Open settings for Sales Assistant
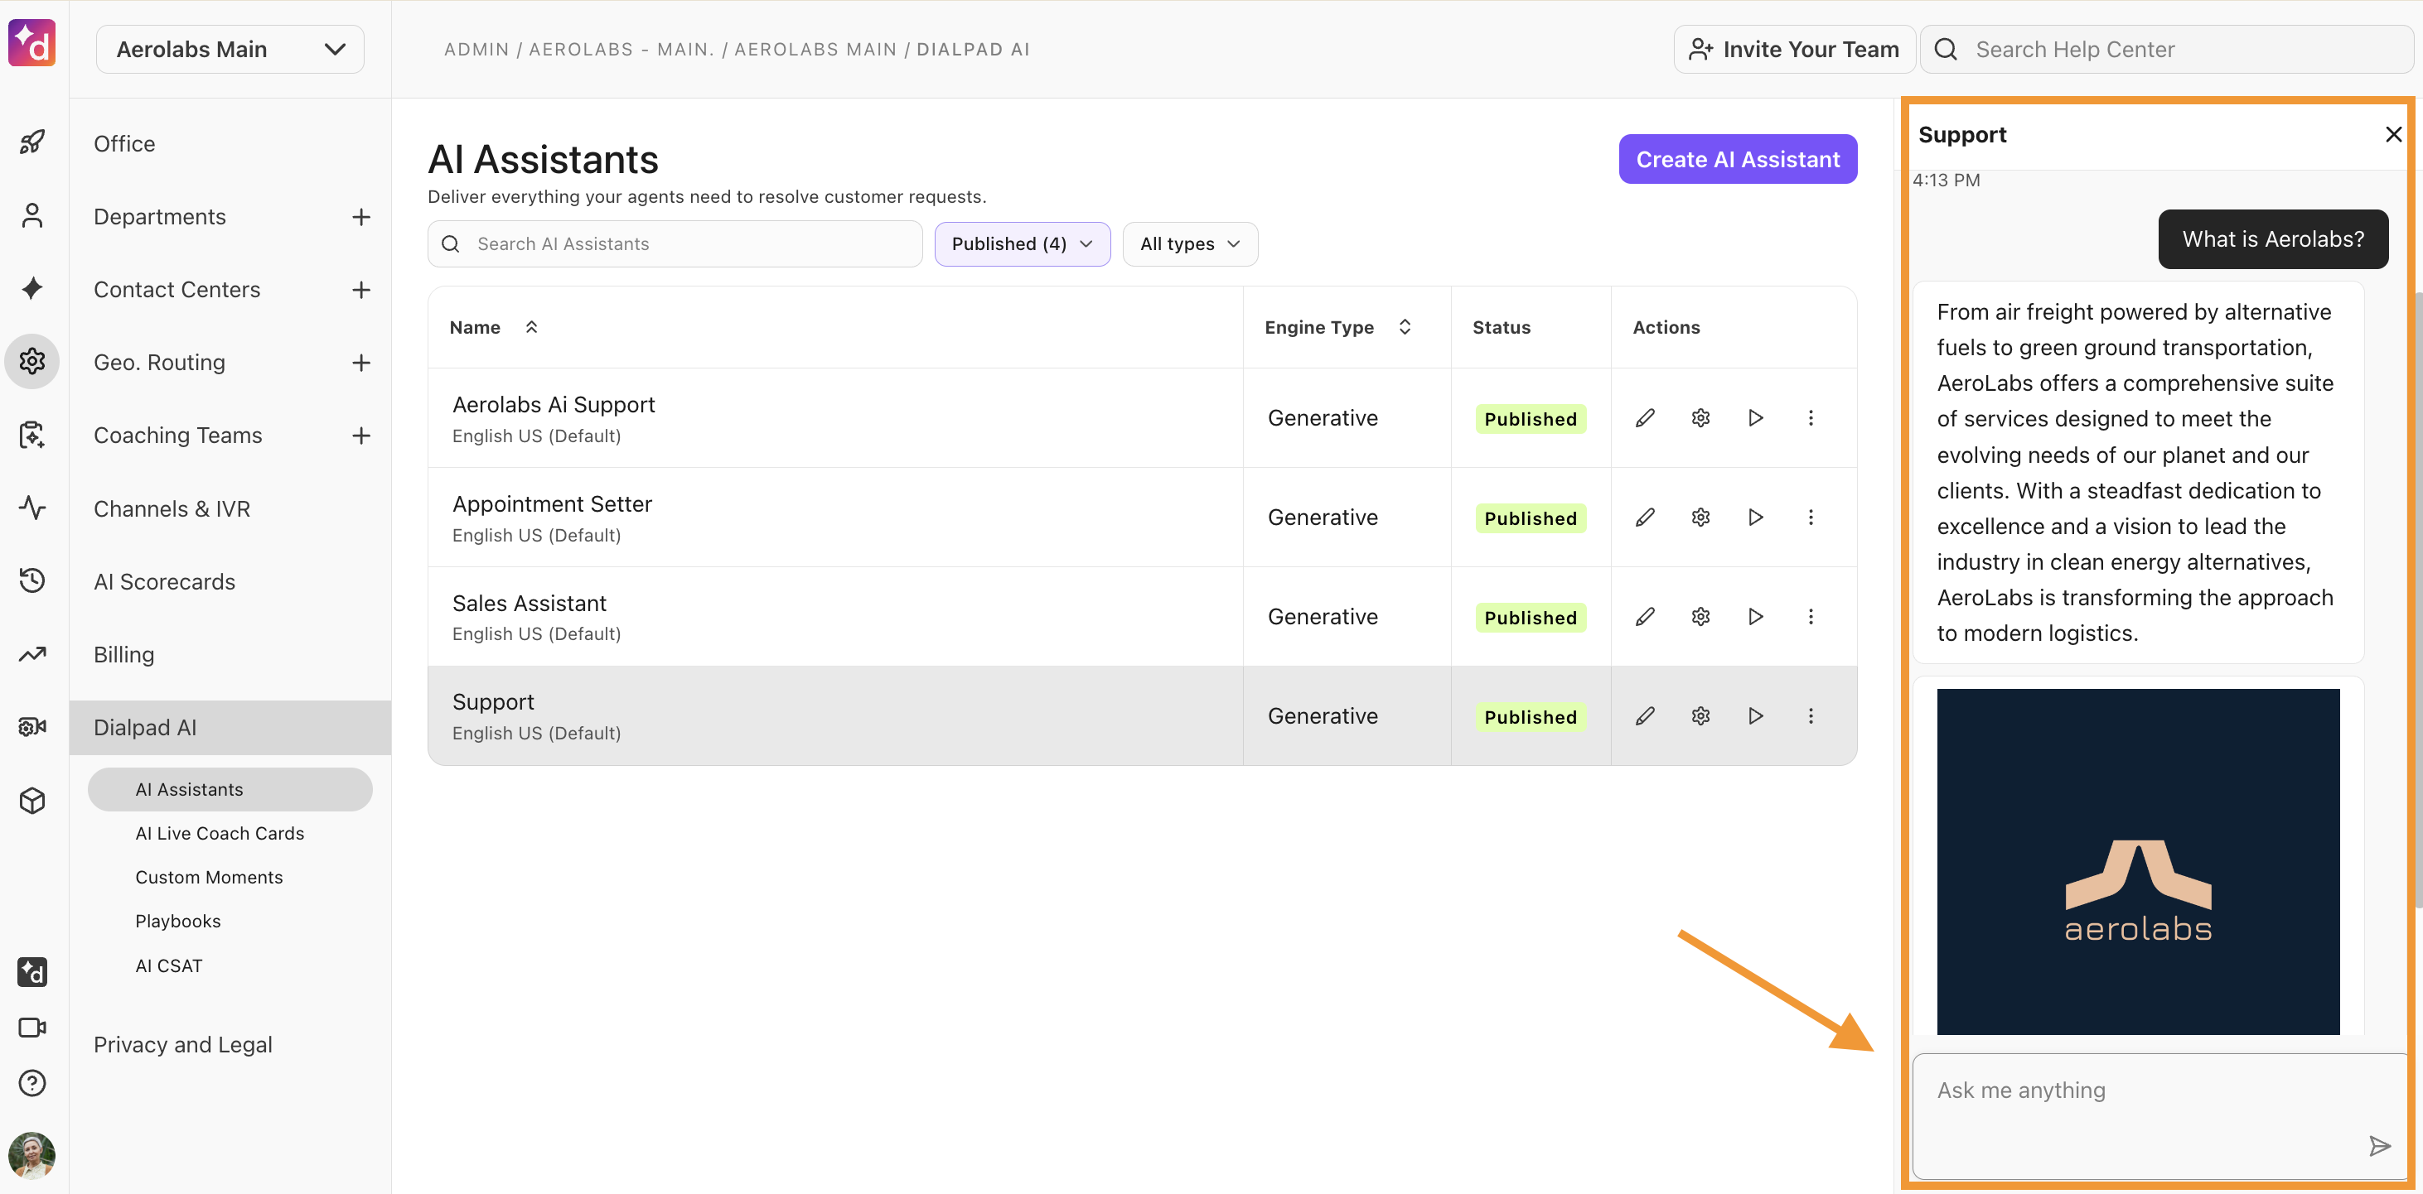The image size is (2423, 1194). tap(1700, 617)
